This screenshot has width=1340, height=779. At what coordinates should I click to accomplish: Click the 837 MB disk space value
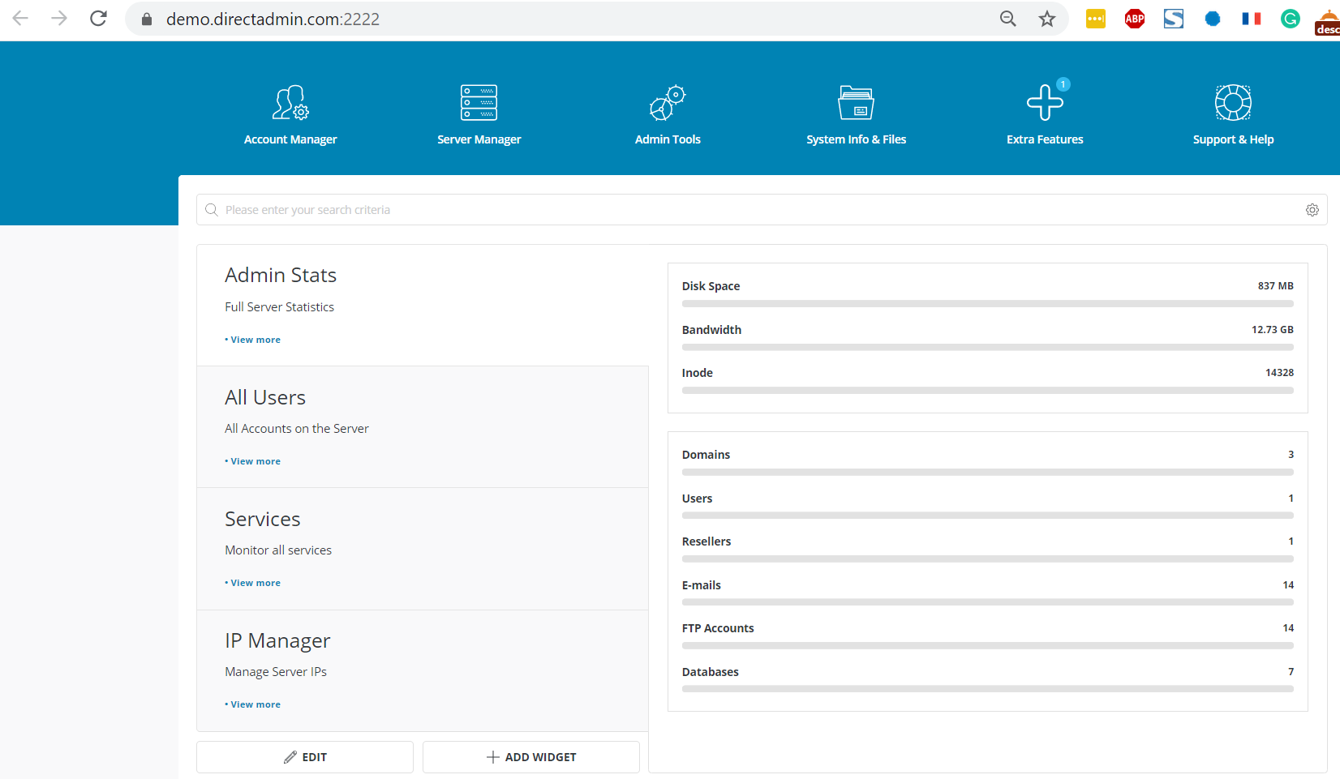point(1276,286)
